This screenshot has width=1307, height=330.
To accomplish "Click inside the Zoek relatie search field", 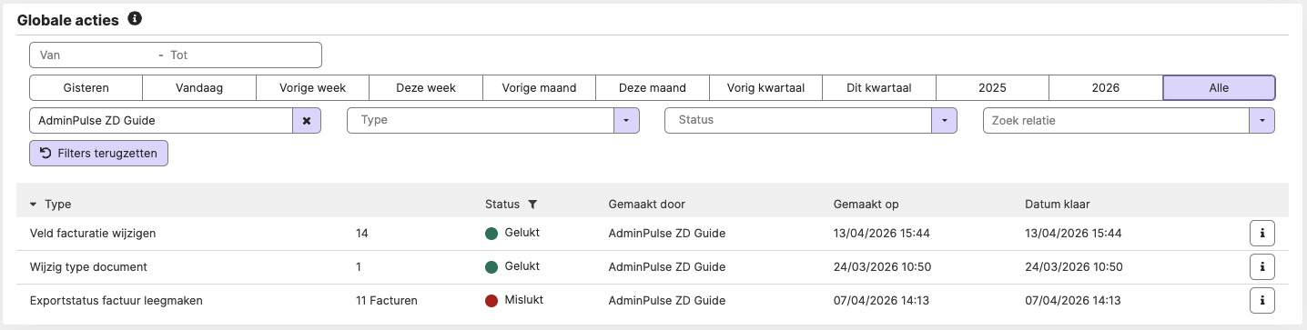I will click(1117, 120).
